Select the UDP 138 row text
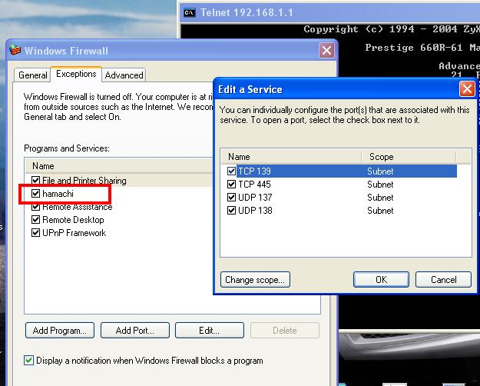This screenshot has width=480, height=386. (255, 211)
